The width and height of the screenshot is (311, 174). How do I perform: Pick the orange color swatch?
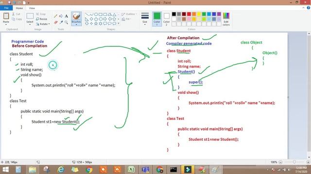point(194,14)
